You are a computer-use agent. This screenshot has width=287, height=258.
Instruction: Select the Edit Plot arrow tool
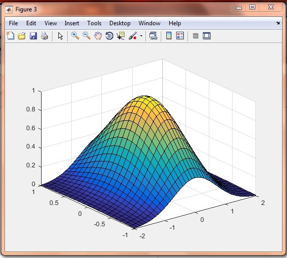click(60, 36)
